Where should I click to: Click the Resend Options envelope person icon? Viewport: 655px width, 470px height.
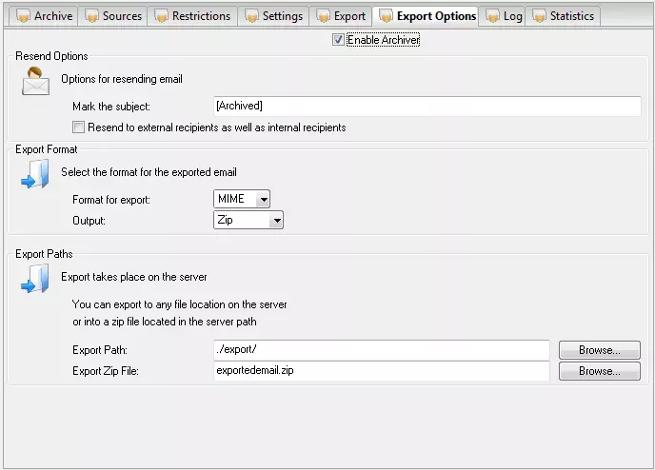(36, 82)
